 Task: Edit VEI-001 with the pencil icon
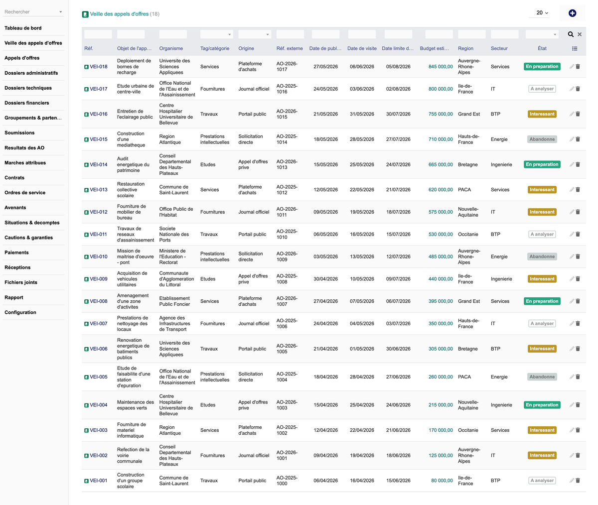pyautogui.click(x=572, y=481)
